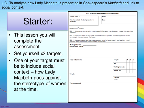Click the 'Ten minute mend' heading
This screenshot has height=108, width=144.
(75, 83)
